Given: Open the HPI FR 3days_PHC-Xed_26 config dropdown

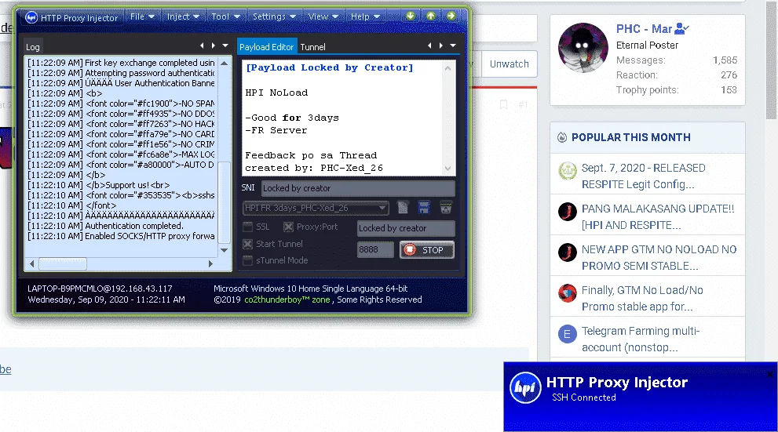Looking at the screenshot, I should pyautogui.click(x=316, y=208).
